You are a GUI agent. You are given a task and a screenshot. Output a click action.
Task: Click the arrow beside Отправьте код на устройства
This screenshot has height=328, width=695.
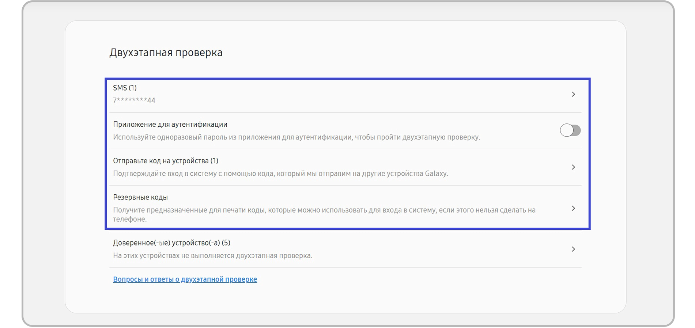[573, 167]
